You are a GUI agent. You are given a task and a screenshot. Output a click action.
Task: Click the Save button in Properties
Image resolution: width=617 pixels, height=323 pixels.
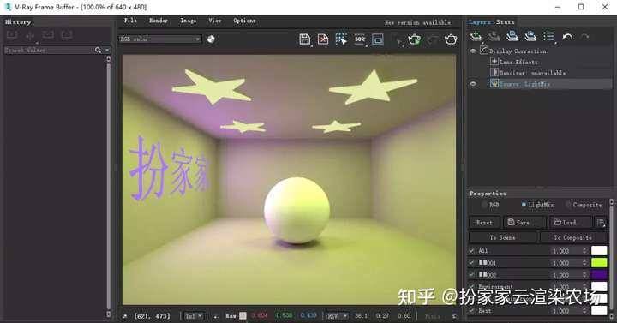point(524,222)
